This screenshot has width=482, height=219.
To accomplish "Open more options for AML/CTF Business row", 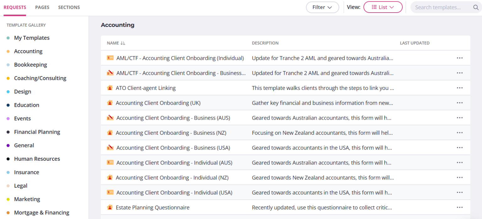I will point(460,73).
